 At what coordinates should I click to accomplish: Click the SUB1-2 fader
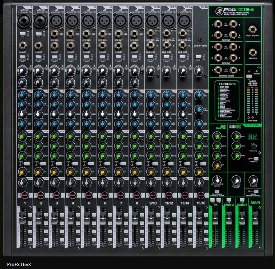coord(228,217)
